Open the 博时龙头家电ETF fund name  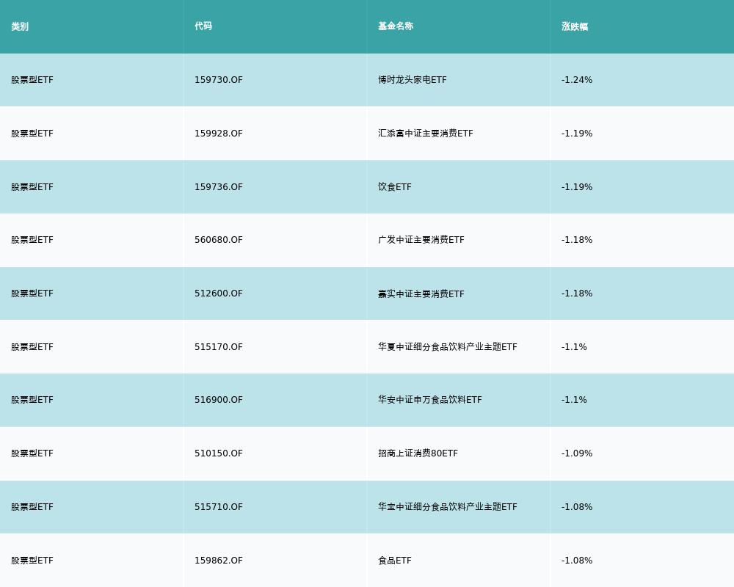click(x=413, y=80)
